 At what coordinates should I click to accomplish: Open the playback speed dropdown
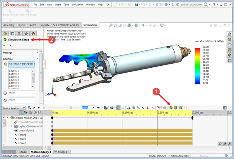[93, 107]
